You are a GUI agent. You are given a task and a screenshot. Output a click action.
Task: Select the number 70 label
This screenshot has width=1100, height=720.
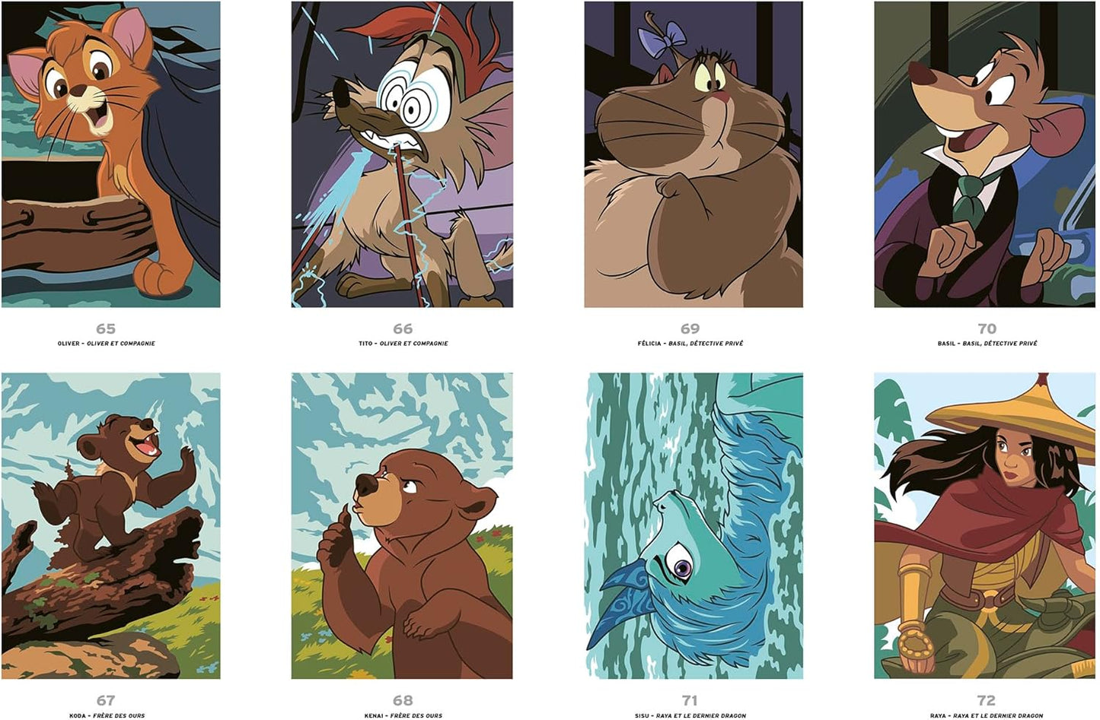pyautogui.click(x=987, y=328)
